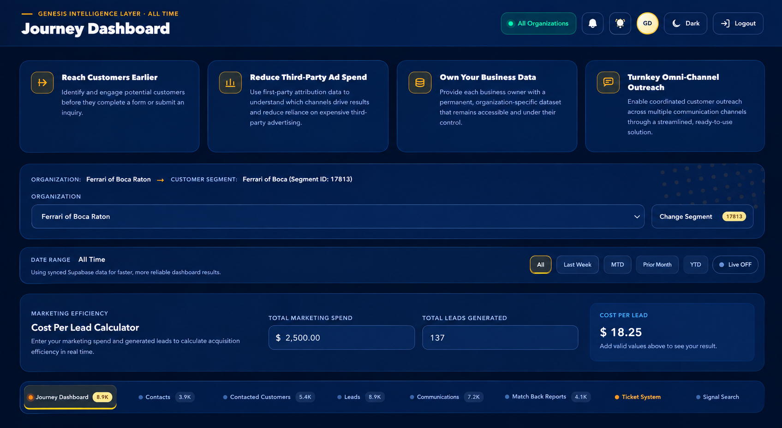Open the Match Back Reports tab
The image size is (782, 428).
548,397
